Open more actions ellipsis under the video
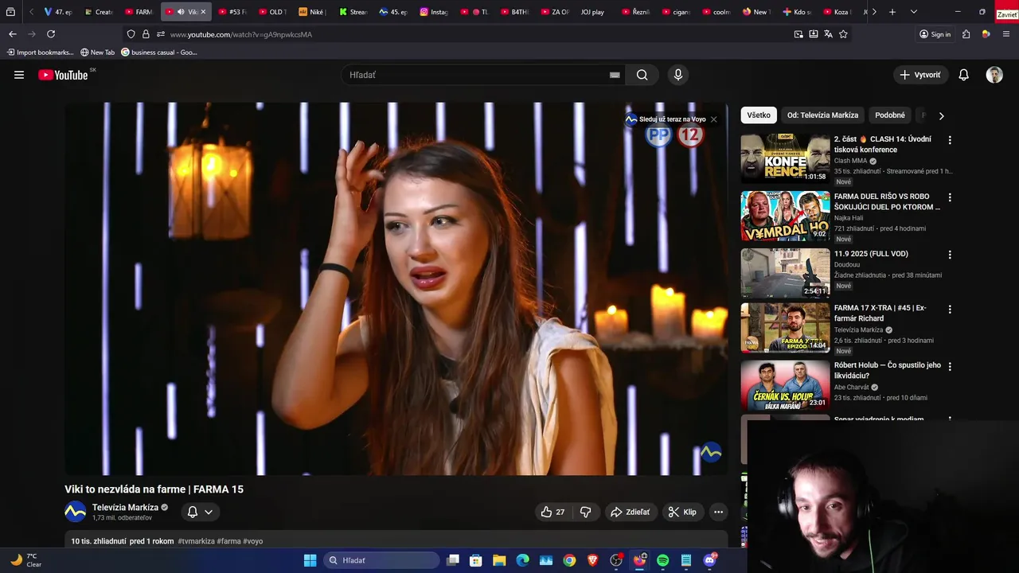1019x573 pixels. tap(718, 512)
